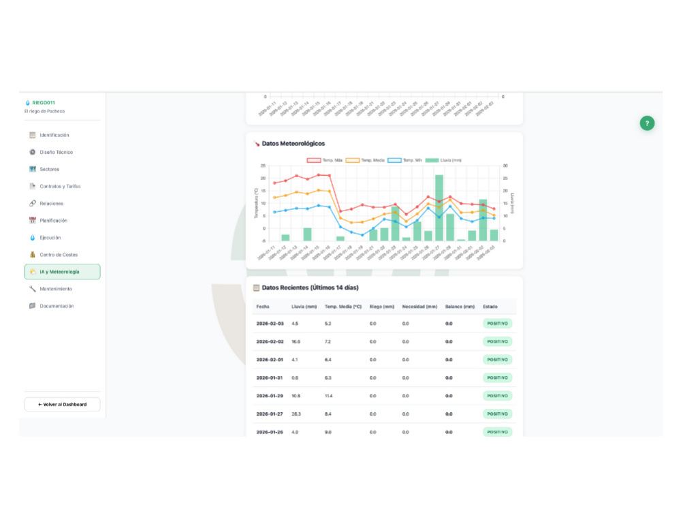Click the Fecha column header

(x=263, y=307)
